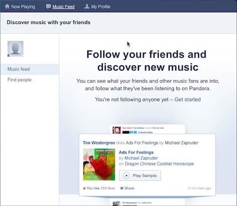Click the You like text
Image resolution: width=237 pixels, height=206 pixels.
point(93,188)
